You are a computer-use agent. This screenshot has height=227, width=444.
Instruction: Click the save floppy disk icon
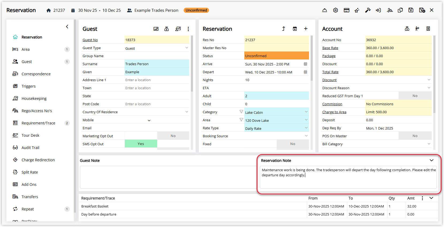[411, 10]
